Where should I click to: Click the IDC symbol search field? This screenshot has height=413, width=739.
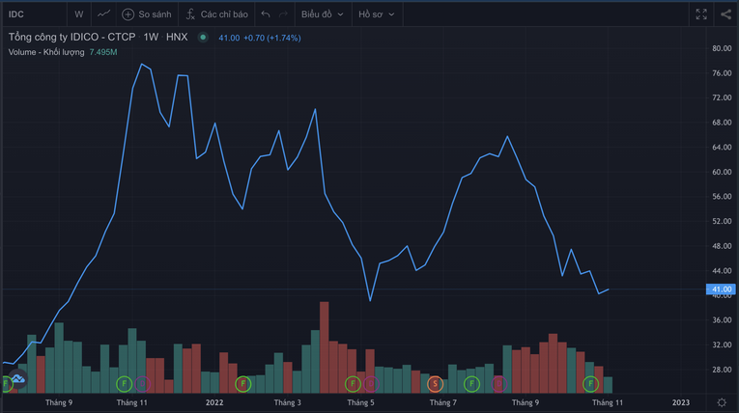point(29,14)
